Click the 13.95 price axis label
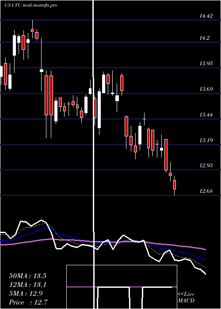Screen dimensions: 221x309 point(206,64)
